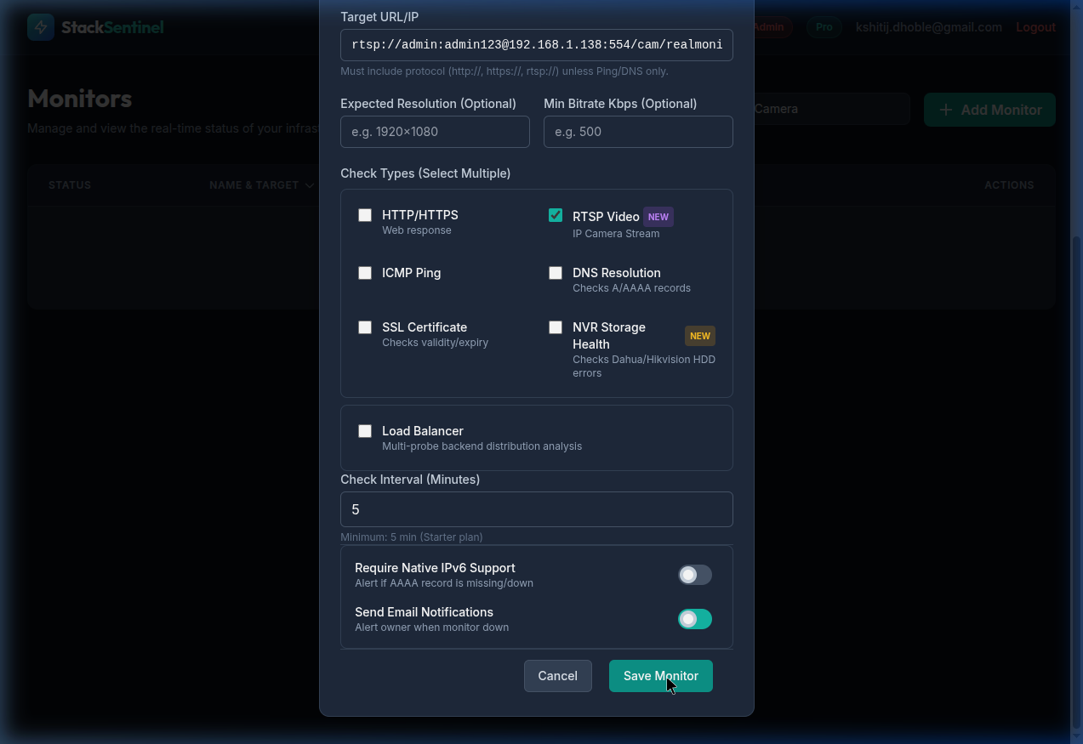
Task: Tick the DNS Resolution checkbox
Action: 556,273
